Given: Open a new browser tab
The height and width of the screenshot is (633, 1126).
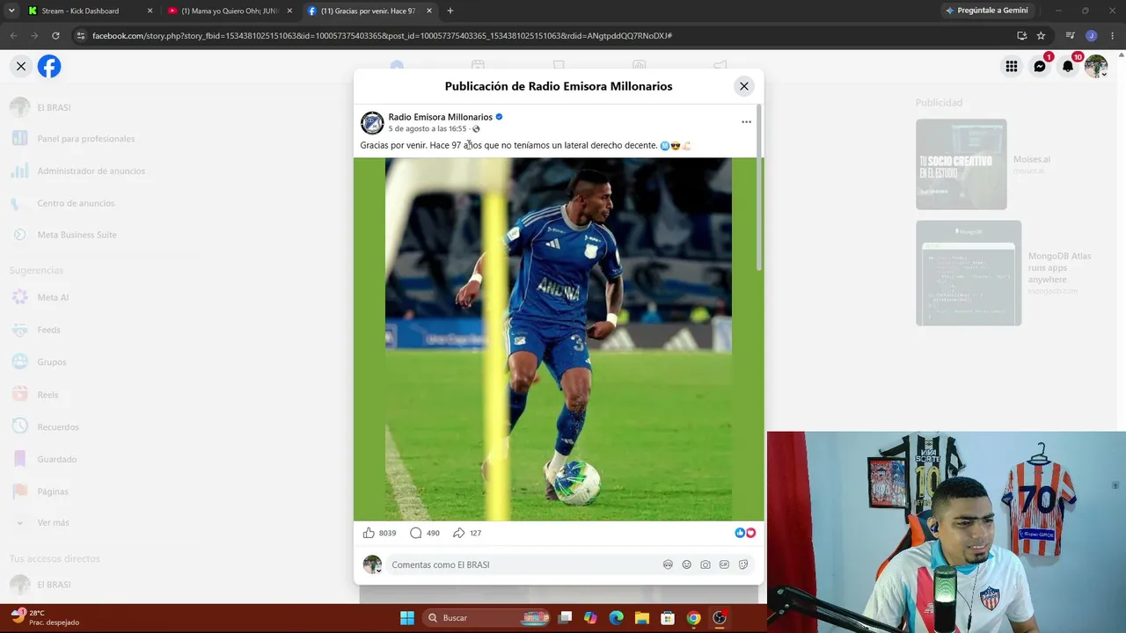Looking at the screenshot, I should click(450, 11).
